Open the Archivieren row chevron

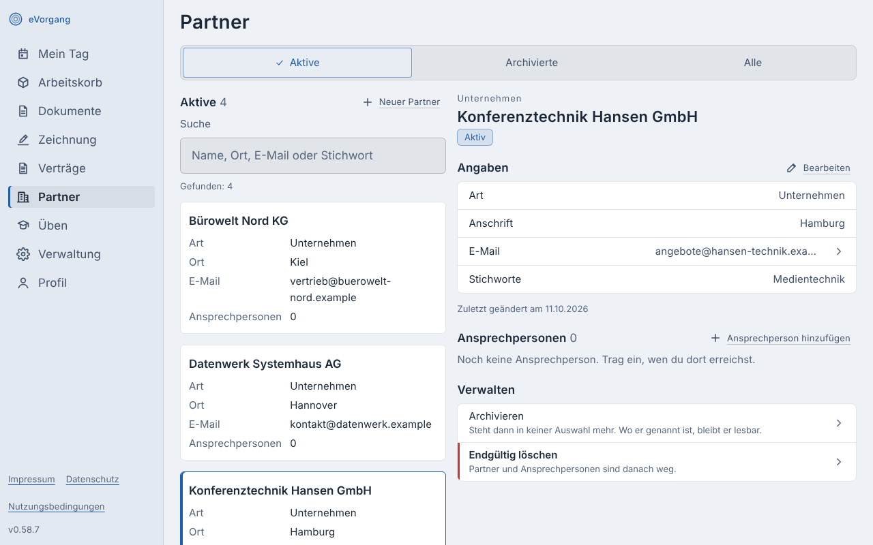point(839,423)
